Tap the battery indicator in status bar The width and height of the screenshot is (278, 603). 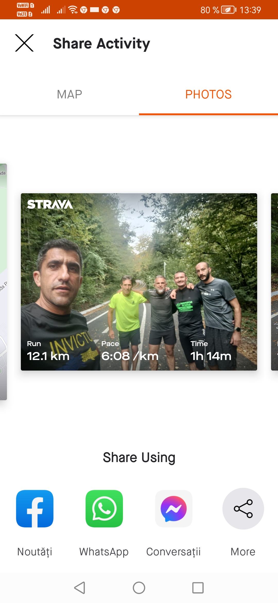point(229,10)
